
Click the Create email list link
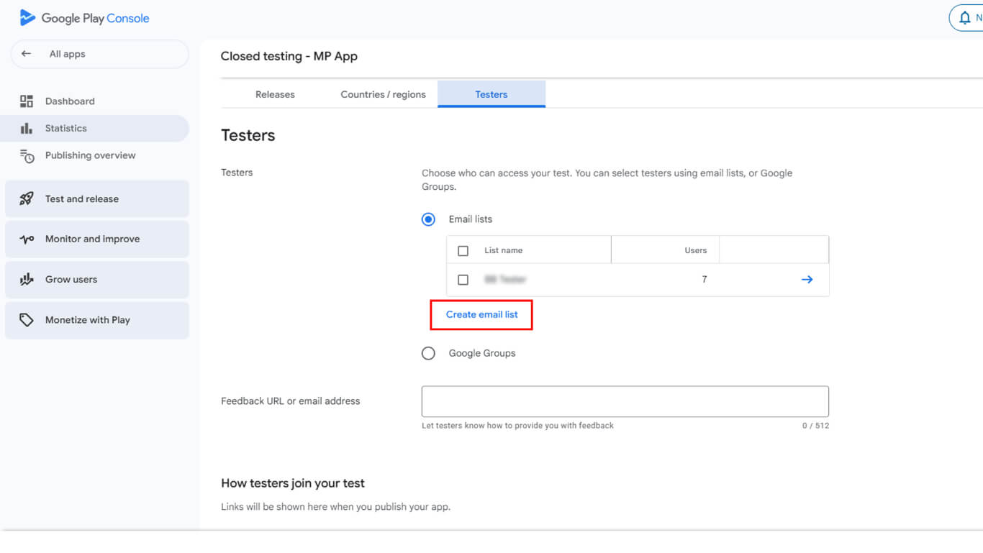481,315
